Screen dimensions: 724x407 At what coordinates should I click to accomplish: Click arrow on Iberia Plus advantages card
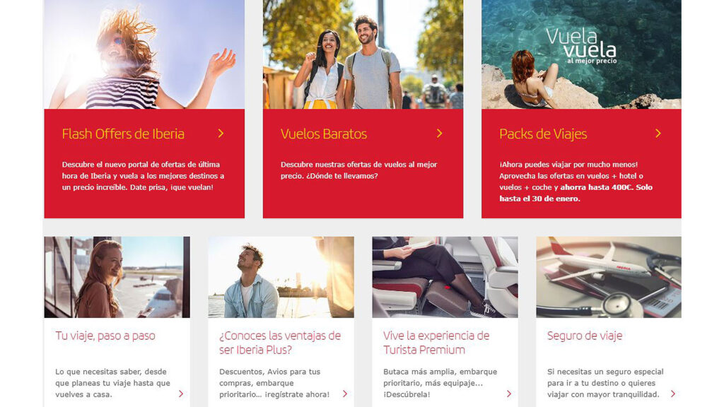[x=345, y=394]
